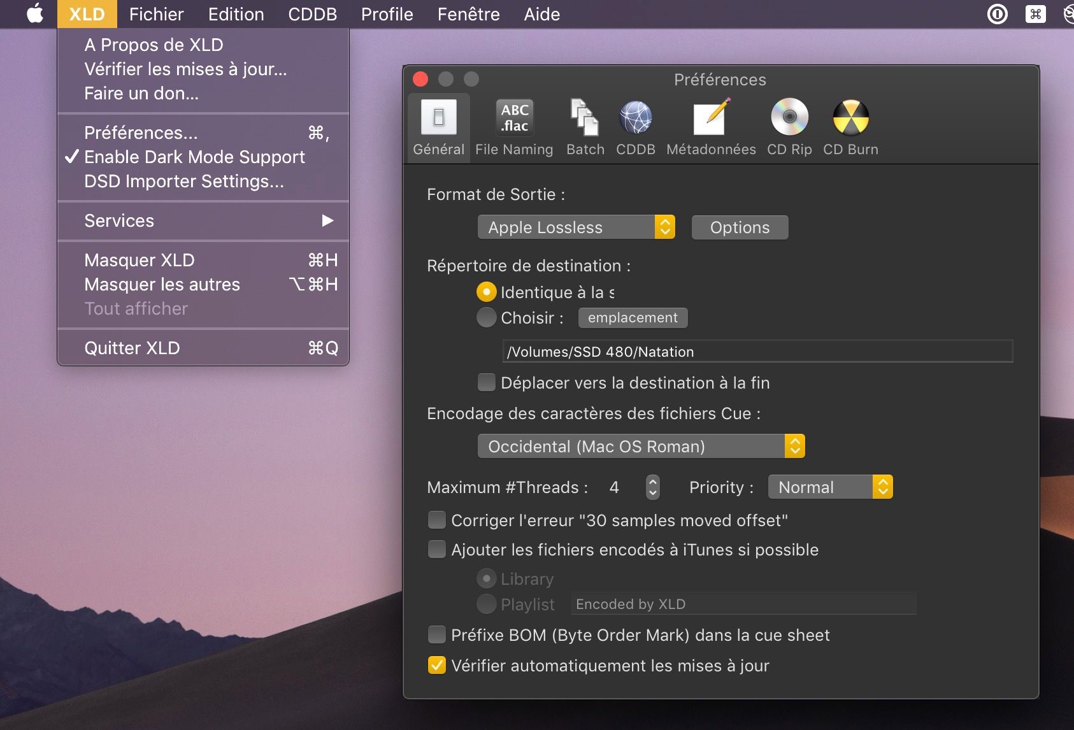Open the Général preferences pane

438,126
